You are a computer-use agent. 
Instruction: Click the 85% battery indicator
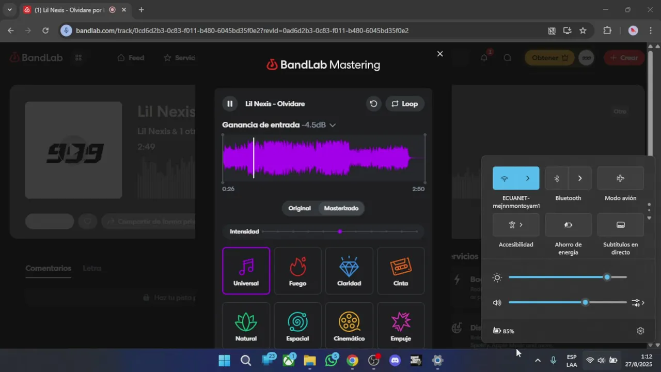click(504, 331)
